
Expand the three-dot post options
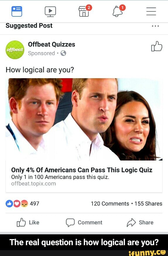click(155, 26)
